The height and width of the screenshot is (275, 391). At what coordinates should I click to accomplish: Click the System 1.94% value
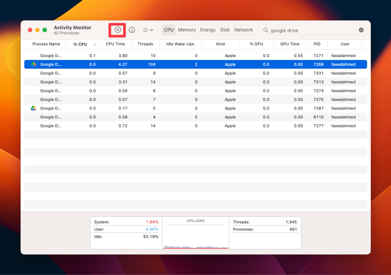click(x=152, y=222)
